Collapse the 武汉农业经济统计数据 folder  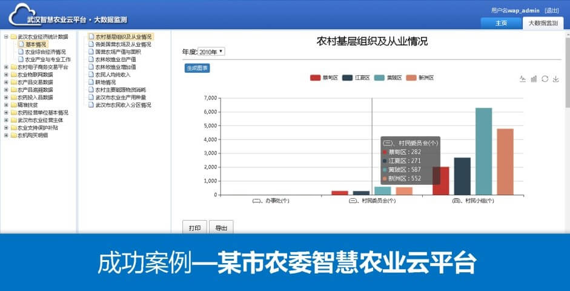tap(6, 37)
